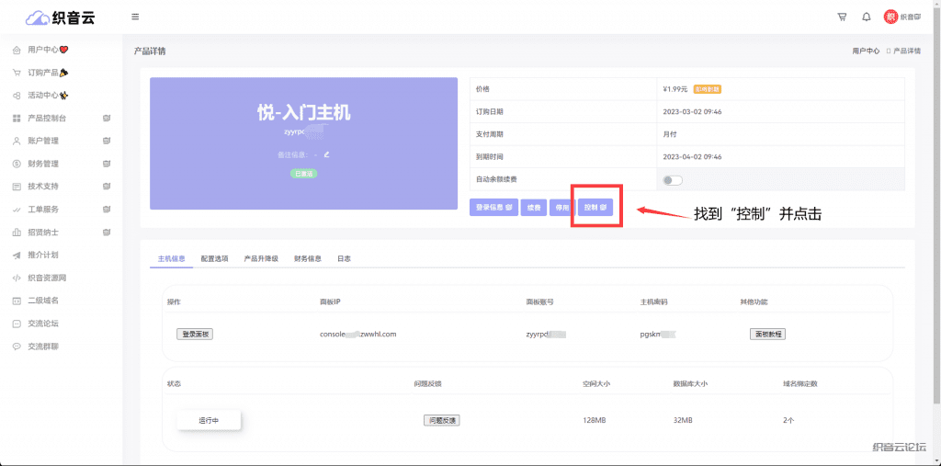The height and width of the screenshot is (466, 941).
Task: Click the 续费 renew button
Action: [x=534, y=208]
